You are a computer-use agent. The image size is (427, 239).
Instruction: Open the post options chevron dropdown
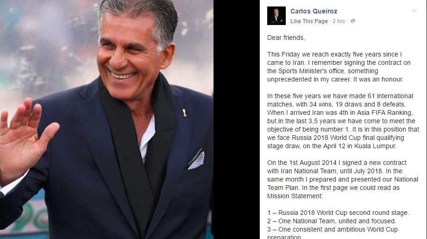coord(414,11)
